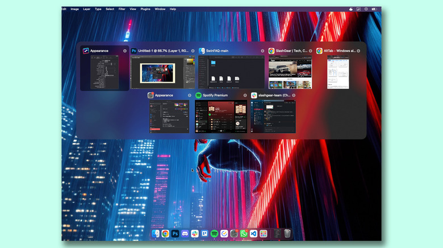Open Spotify from the dock
This screenshot has height=248, width=443.
[214, 233]
